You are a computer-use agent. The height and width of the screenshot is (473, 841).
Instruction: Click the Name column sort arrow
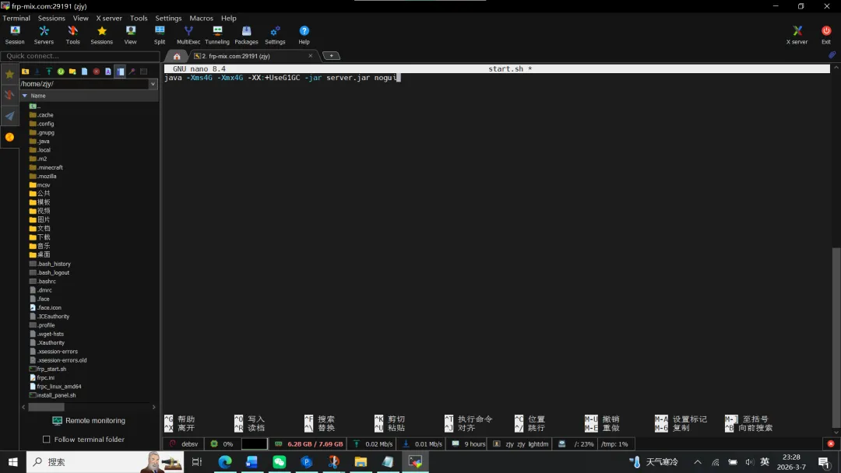coord(25,96)
